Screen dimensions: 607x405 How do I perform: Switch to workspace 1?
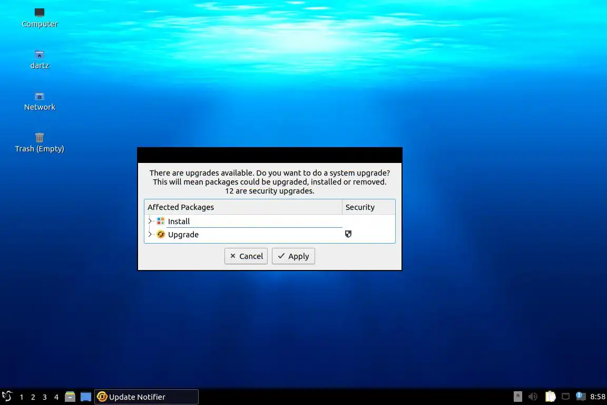point(21,397)
